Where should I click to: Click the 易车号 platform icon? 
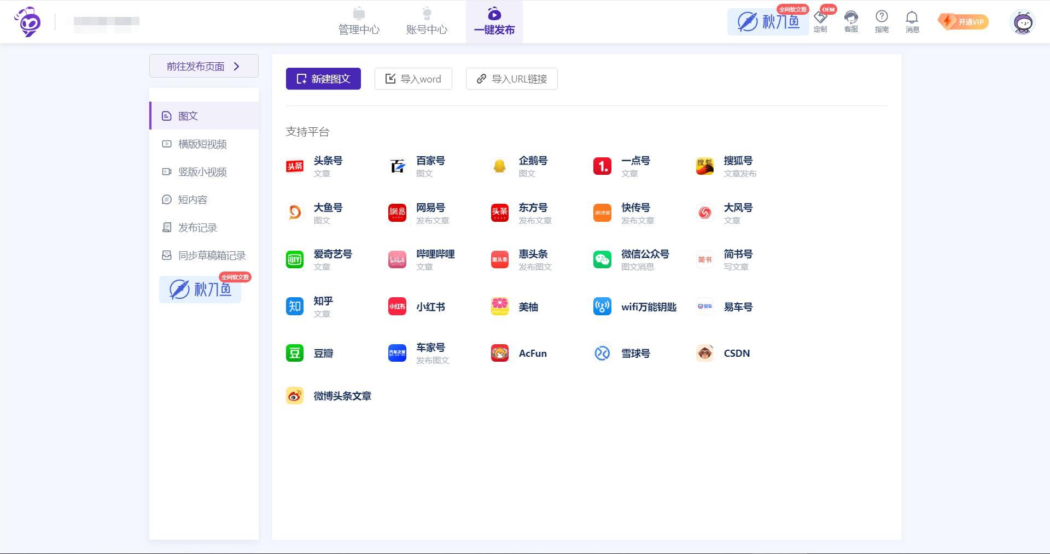pos(704,307)
